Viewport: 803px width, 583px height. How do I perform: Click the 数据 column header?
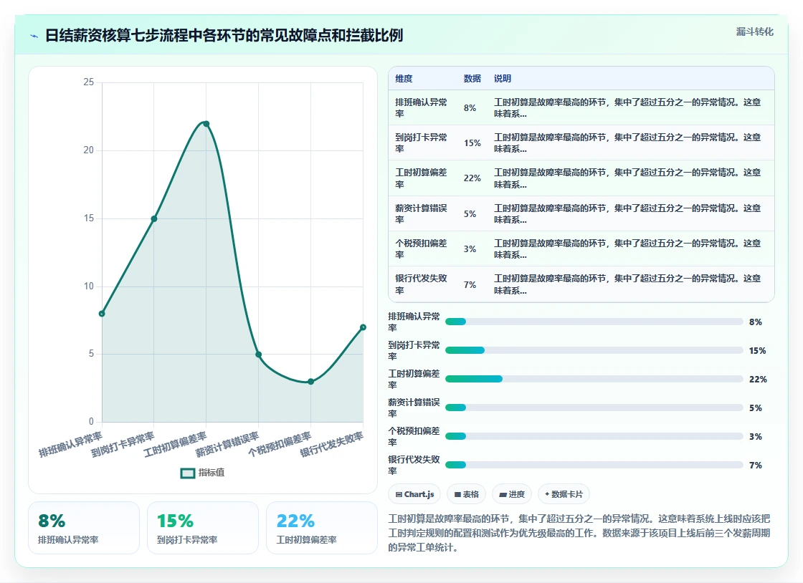[x=472, y=78]
